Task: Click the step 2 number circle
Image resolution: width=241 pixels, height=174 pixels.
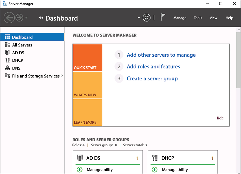Action: [x=119, y=66]
